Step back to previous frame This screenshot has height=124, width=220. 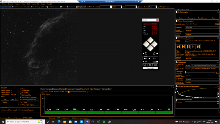pos(183,47)
